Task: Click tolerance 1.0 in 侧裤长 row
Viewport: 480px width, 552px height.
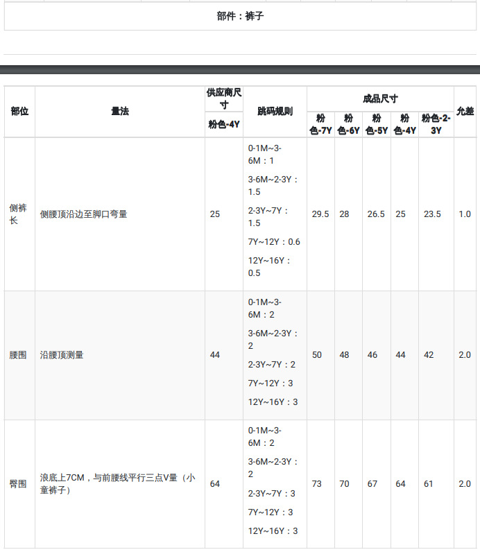Action: [465, 214]
